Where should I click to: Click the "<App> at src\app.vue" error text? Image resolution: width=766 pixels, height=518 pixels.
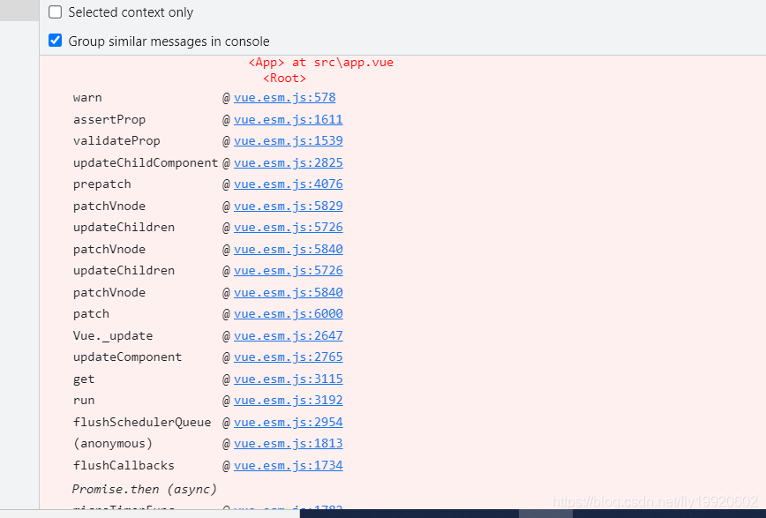[x=319, y=62]
